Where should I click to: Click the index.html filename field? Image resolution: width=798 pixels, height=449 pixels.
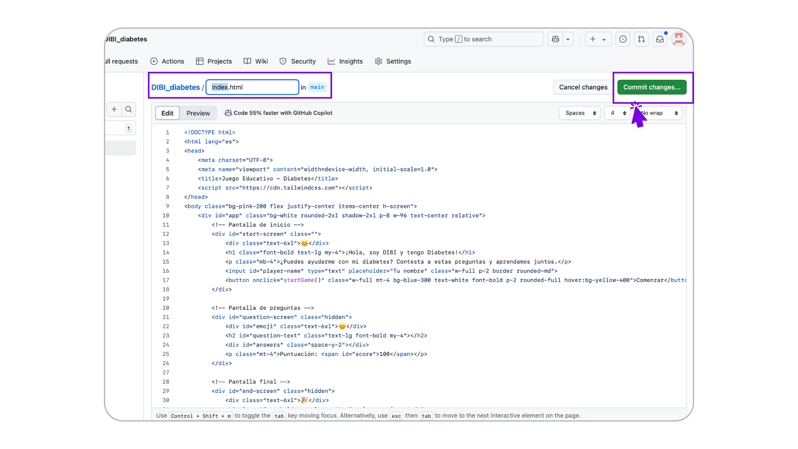[252, 87]
